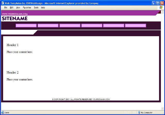
Task: Open the Help menu
Action: click(x=43, y=7)
